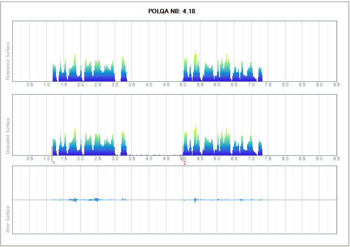Click the 8.0 tick on Degraded Surface axis

(285, 159)
